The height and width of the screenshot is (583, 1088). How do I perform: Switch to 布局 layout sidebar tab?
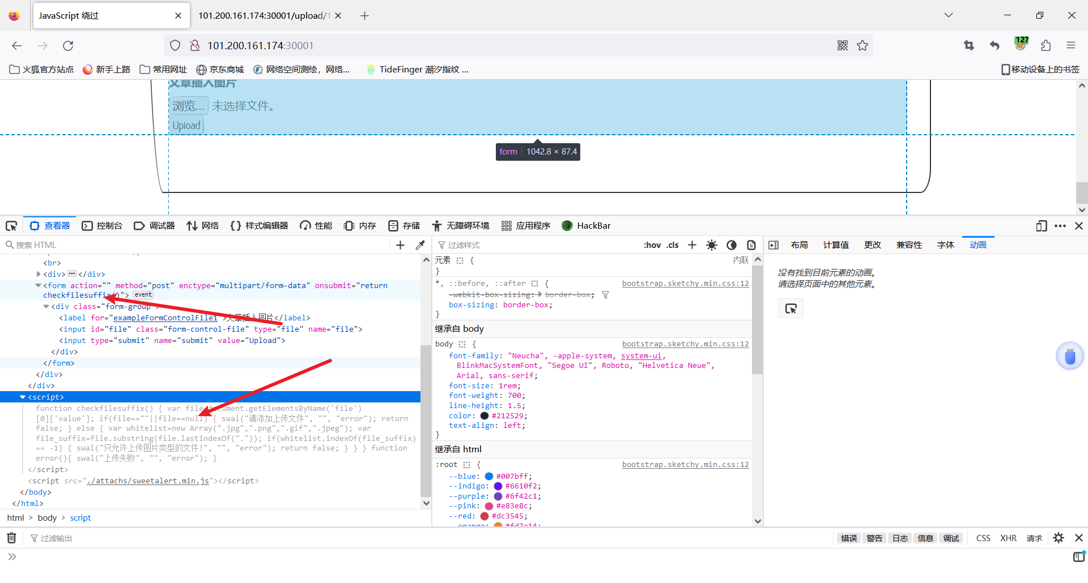tap(800, 245)
